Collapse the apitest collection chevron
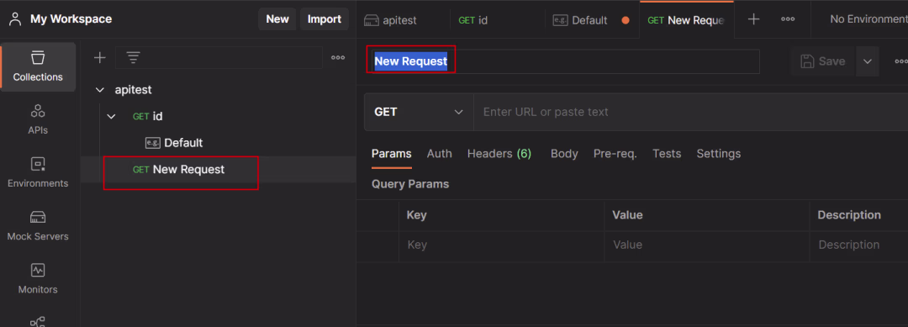Image resolution: width=908 pixels, height=327 pixels. pyautogui.click(x=100, y=90)
